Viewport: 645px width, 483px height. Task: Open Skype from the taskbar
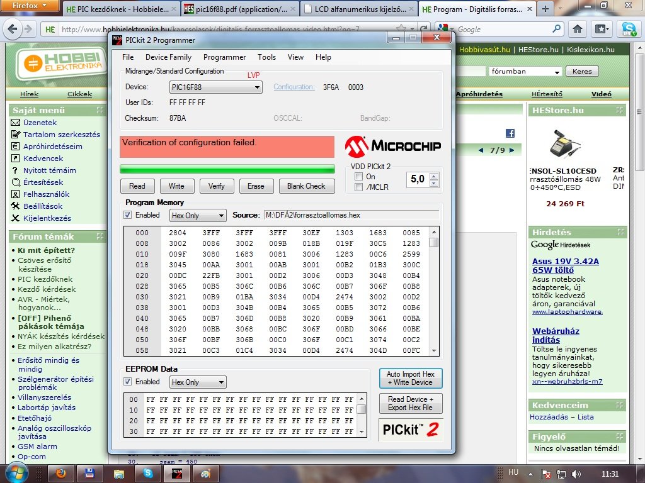[x=147, y=474]
